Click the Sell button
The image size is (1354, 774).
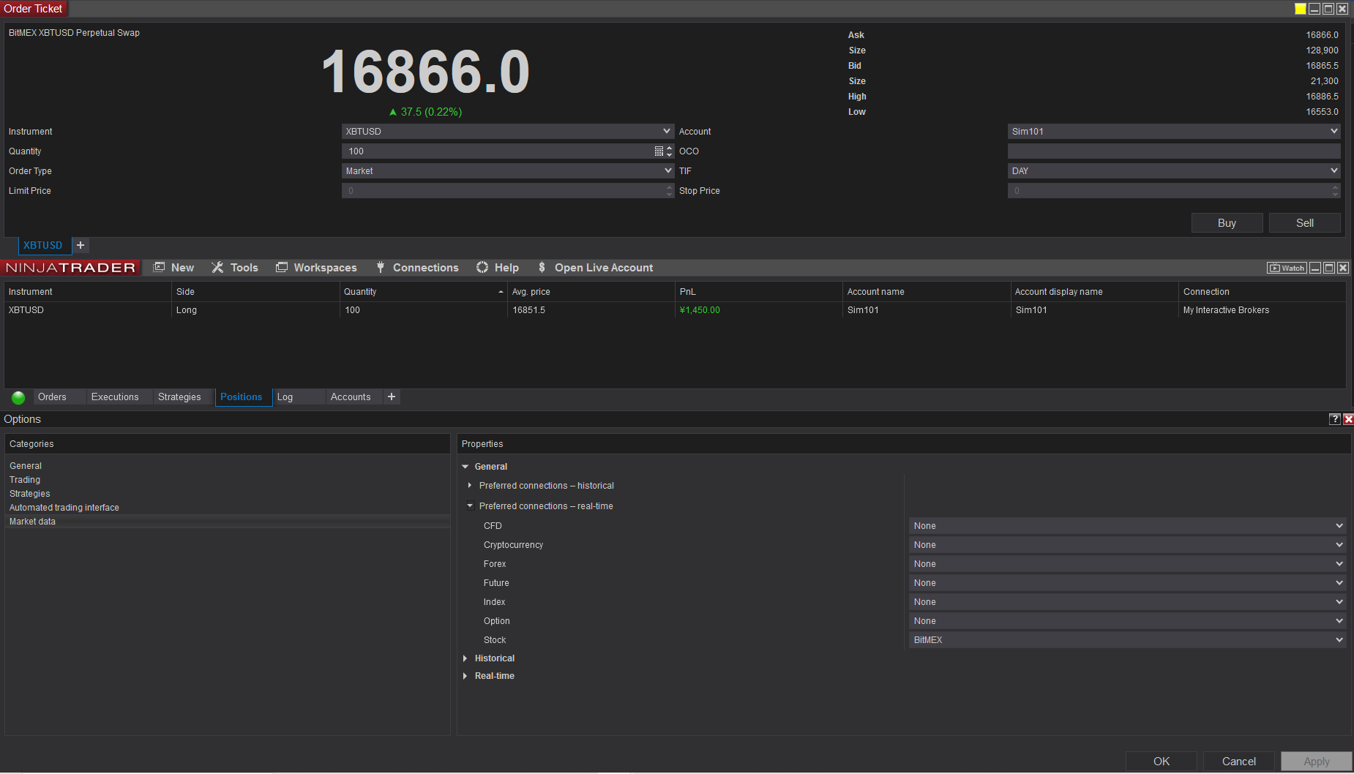1304,223
